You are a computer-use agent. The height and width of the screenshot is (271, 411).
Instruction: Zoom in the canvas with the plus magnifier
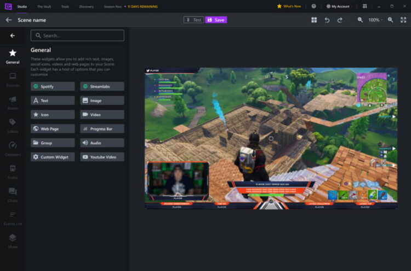(390, 20)
